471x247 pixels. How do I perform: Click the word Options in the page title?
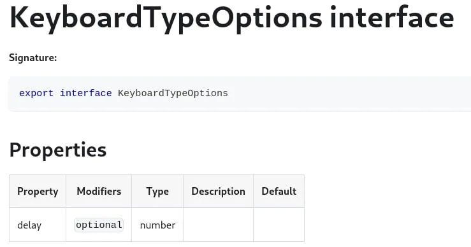pyautogui.click(x=267, y=18)
